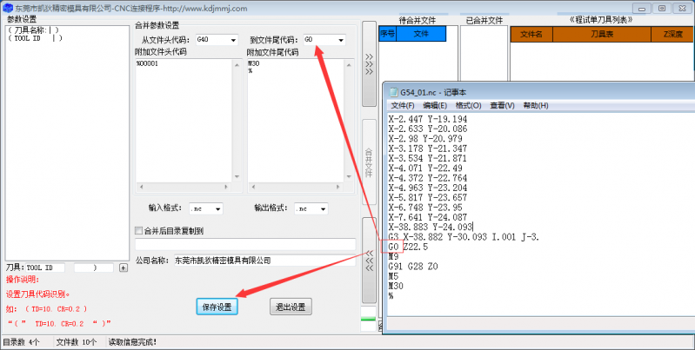Open the 文件(F) menu in Notepad

(x=403, y=105)
